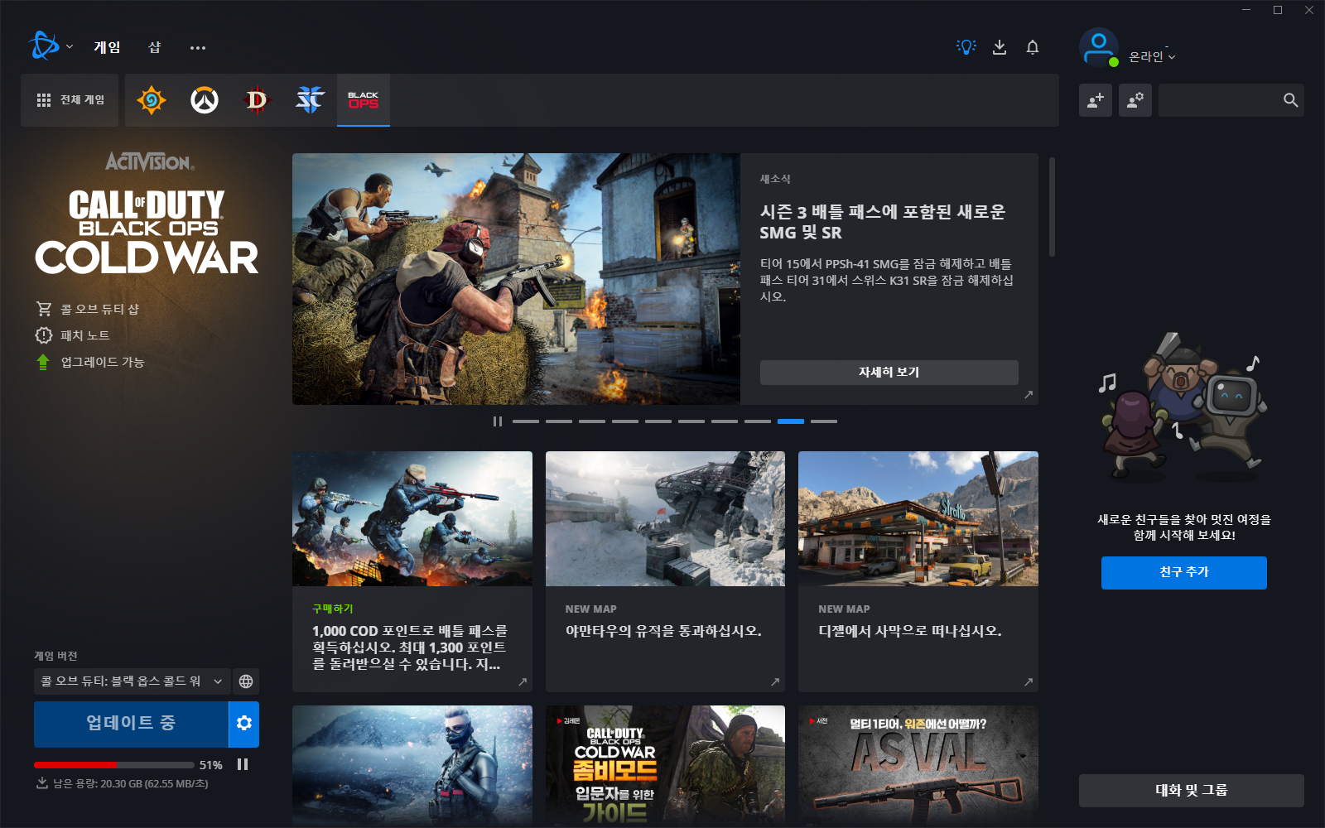The height and width of the screenshot is (828, 1325).
Task: Click the download icon beside 남은 용량
Action: 42,783
